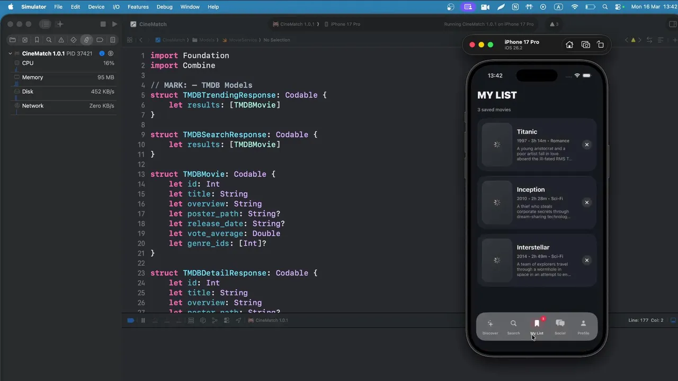
Task: Switch to the Search tab in CineMatch
Action: click(513, 327)
